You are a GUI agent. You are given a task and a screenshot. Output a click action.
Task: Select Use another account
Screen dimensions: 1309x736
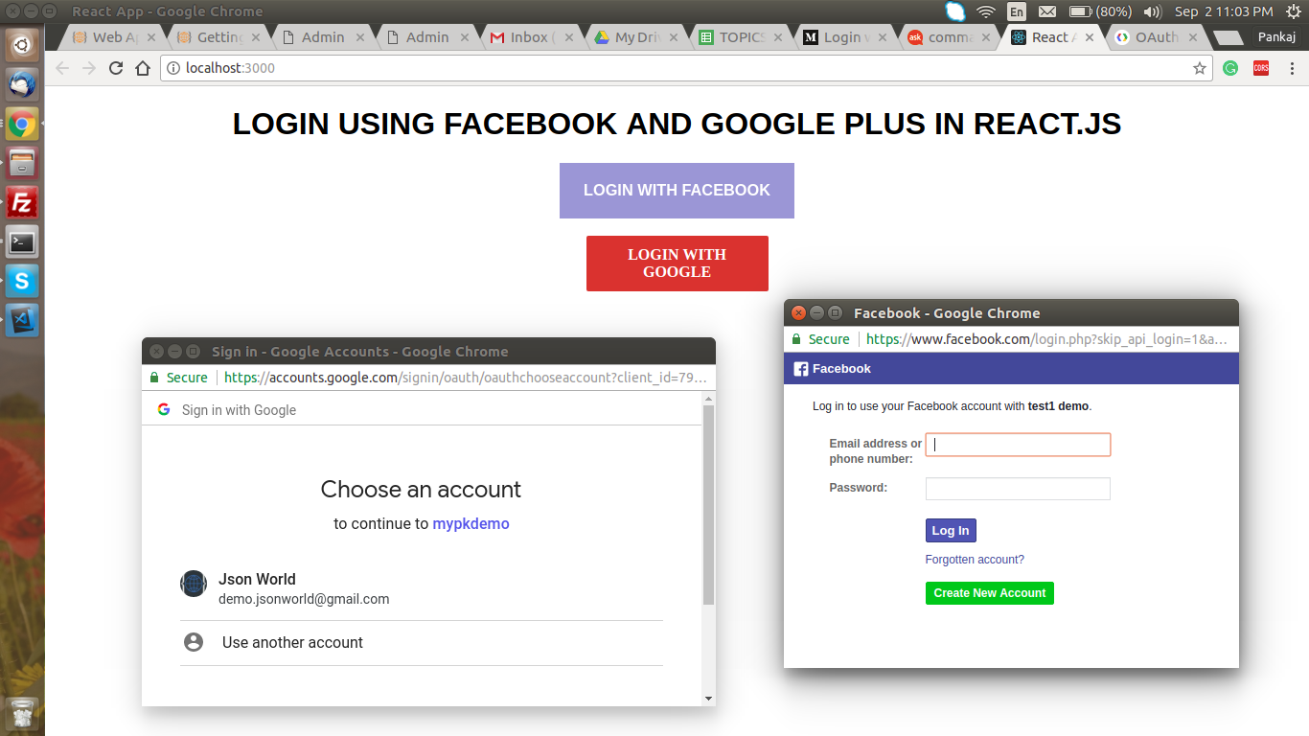422,643
